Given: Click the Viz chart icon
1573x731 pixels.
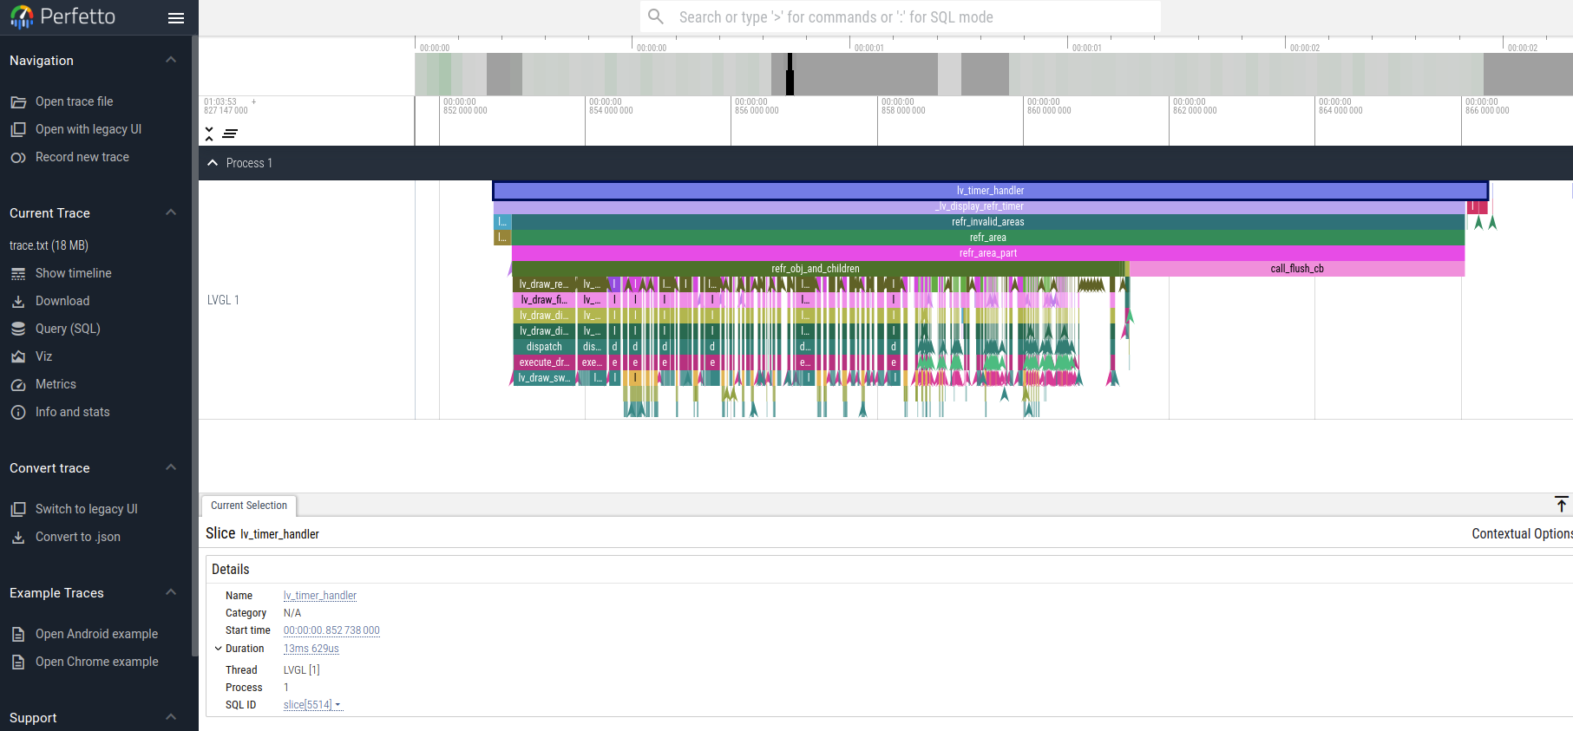Looking at the screenshot, I should (18, 357).
